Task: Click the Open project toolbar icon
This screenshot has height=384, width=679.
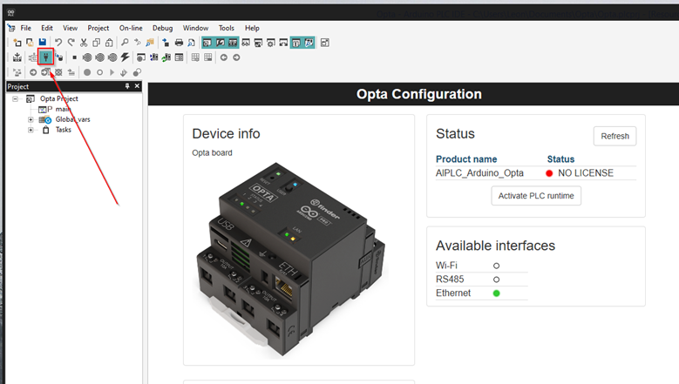Action: point(30,43)
